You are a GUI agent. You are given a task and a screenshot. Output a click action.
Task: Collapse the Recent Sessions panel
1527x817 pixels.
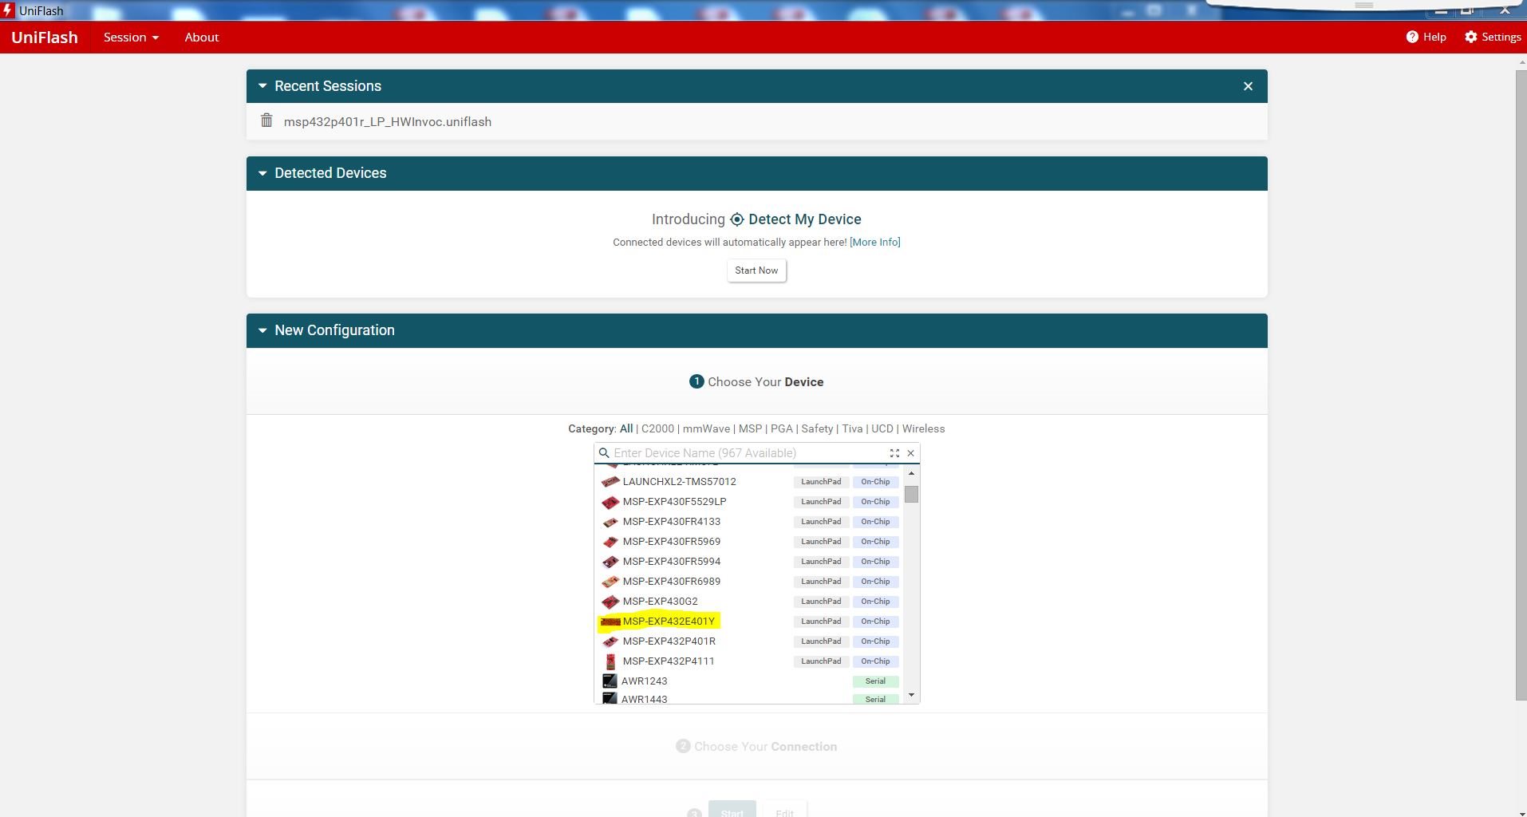pyautogui.click(x=262, y=86)
